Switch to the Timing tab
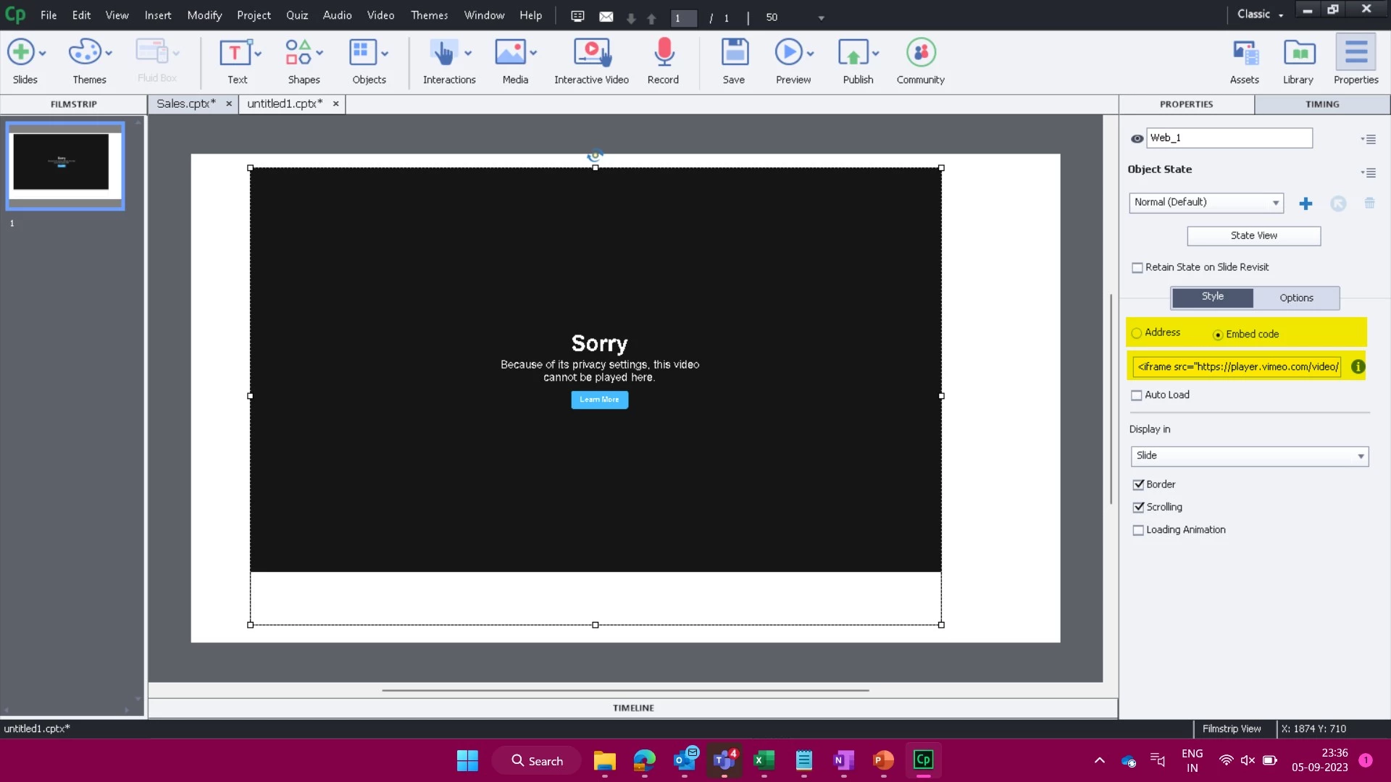 (1321, 104)
